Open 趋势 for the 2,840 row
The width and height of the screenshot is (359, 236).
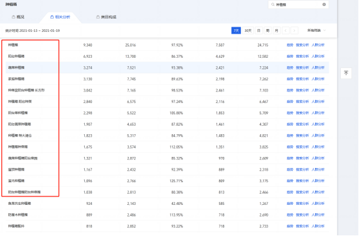tap(290, 102)
